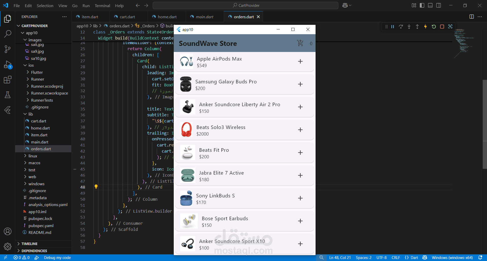487x261 pixels.
Task: Click the Beats Solo3 Wireless product thumbnail
Action: 186,129
